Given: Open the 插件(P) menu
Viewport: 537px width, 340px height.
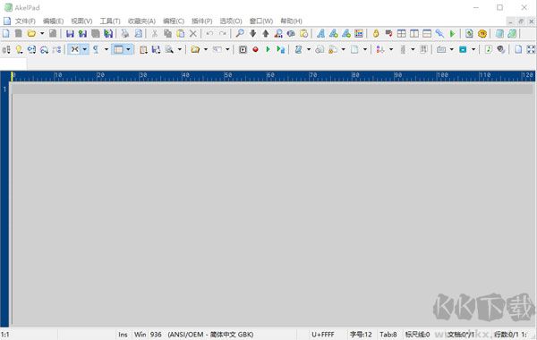Looking at the screenshot, I should [x=201, y=21].
